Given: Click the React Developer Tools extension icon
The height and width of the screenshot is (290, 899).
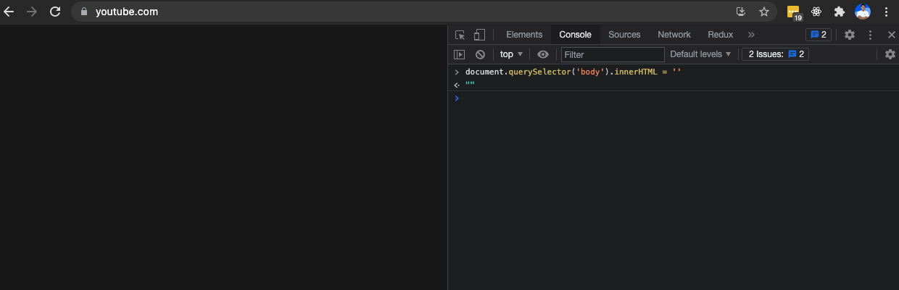Looking at the screenshot, I should pos(816,12).
